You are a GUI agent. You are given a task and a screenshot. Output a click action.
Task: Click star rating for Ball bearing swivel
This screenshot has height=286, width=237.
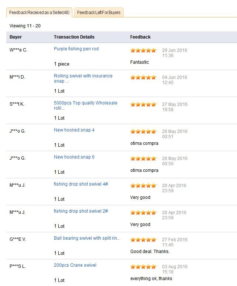(143, 240)
